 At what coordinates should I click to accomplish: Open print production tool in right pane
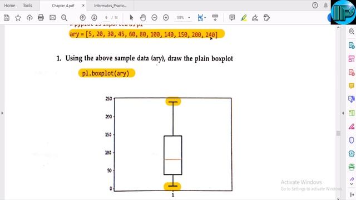coord(352,167)
